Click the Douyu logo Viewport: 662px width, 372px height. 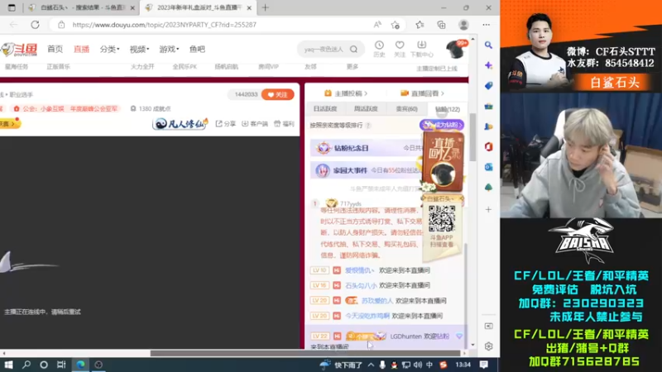pos(19,50)
